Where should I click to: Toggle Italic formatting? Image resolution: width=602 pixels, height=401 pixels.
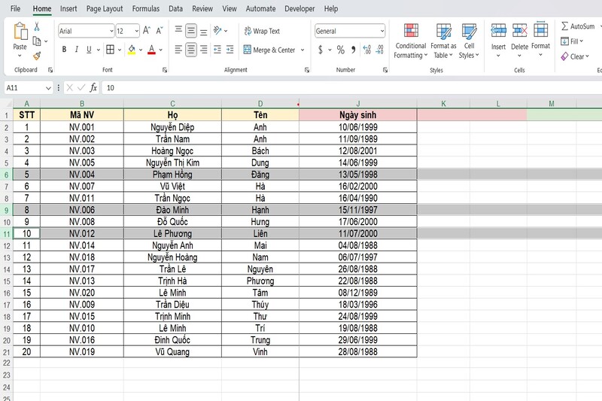(x=77, y=50)
